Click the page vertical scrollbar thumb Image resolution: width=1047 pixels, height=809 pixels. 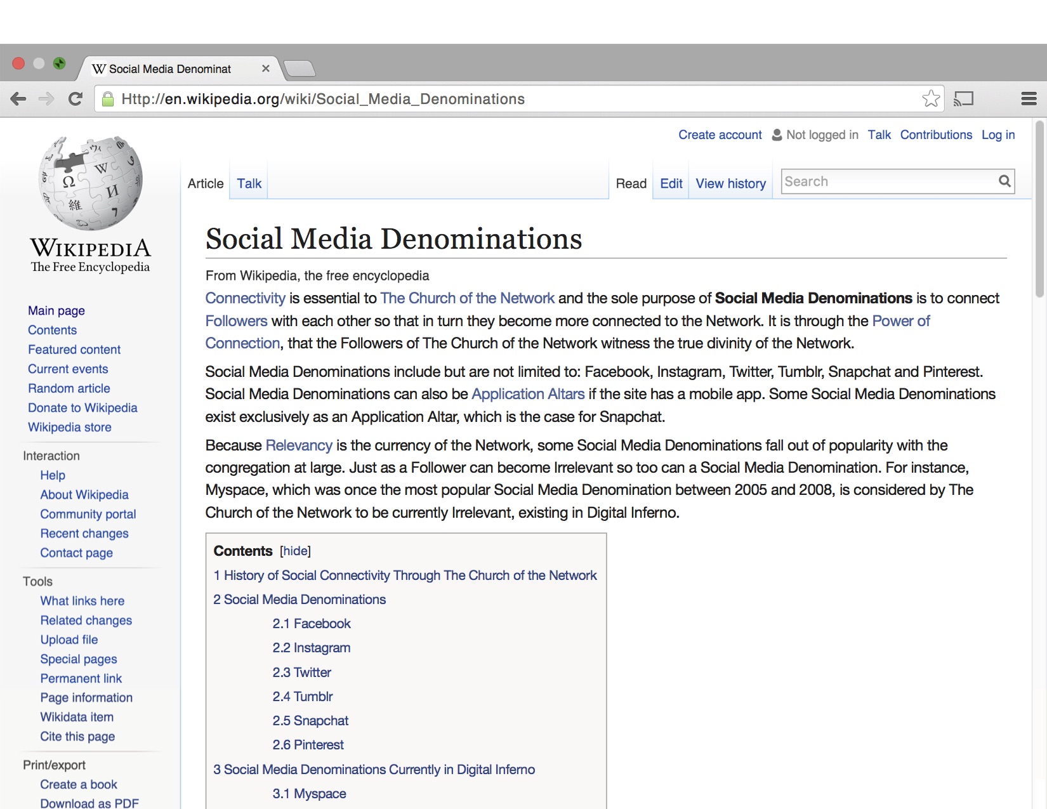click(x=1039, y=209)
